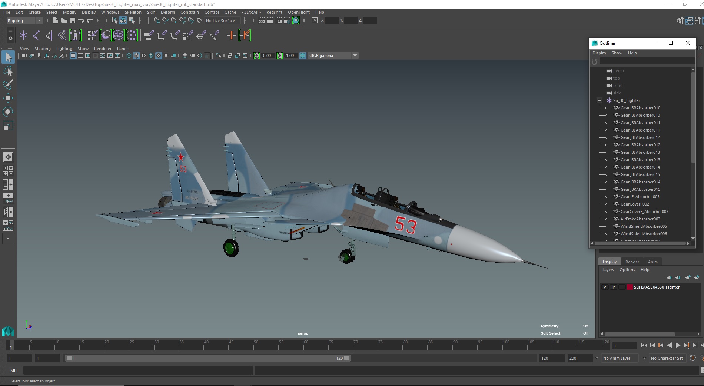
Task: Open the No Live Surface field
Action: pos(222,21)
